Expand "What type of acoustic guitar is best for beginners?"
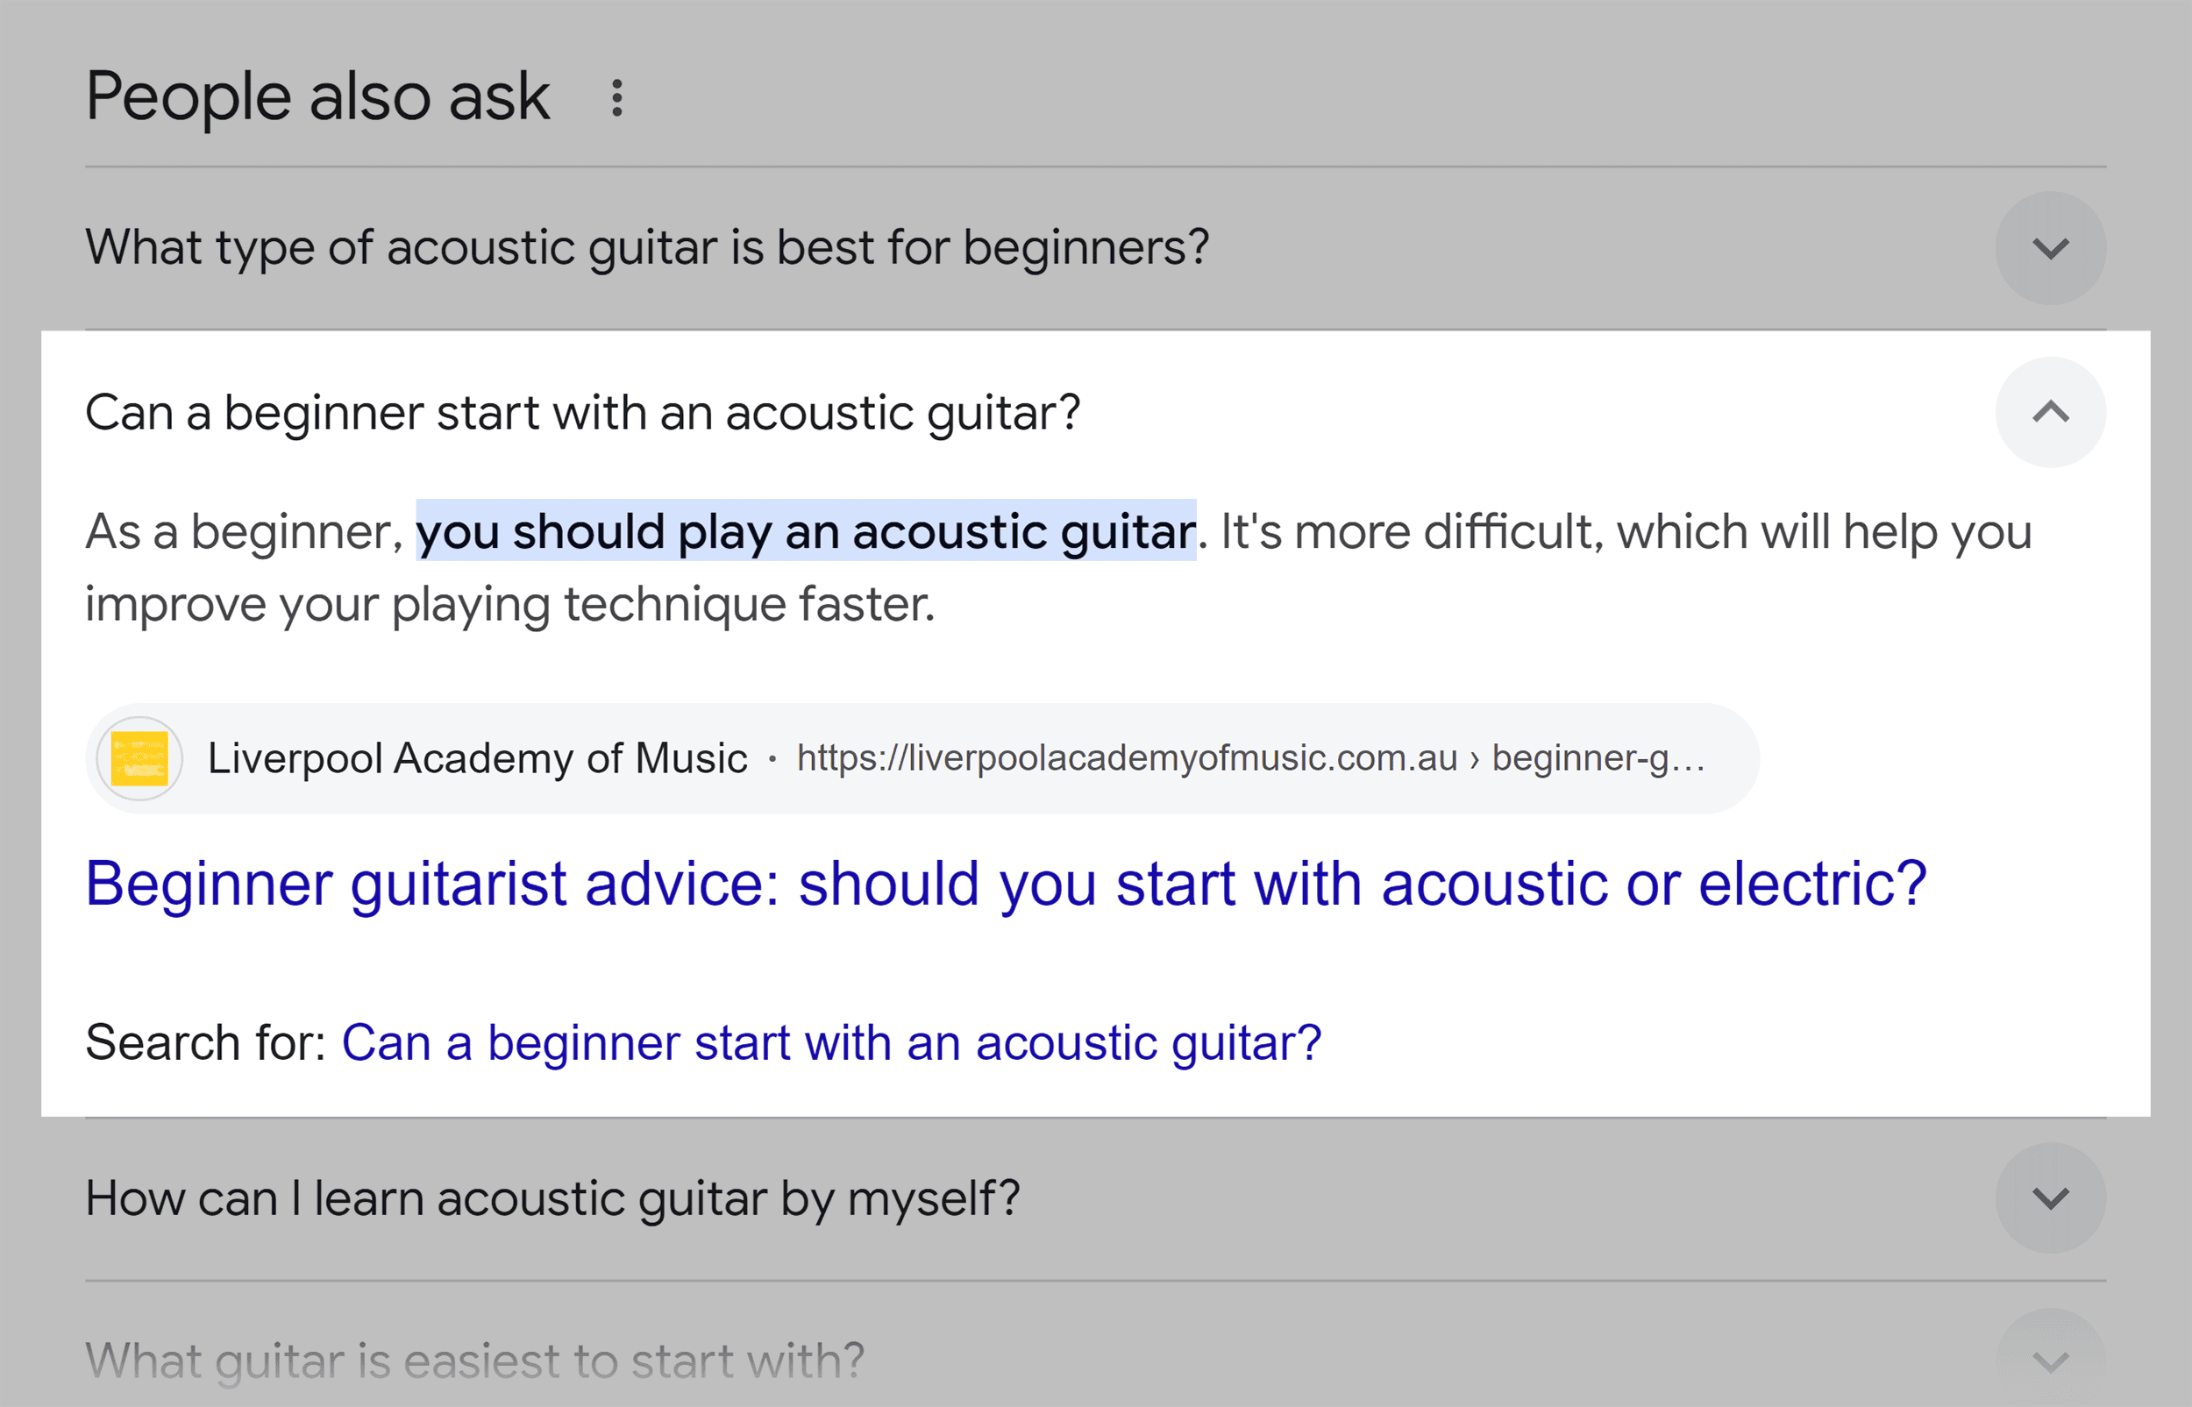Image resolution: width=2192 pixels, height=1407 pixels. point(649,247)
